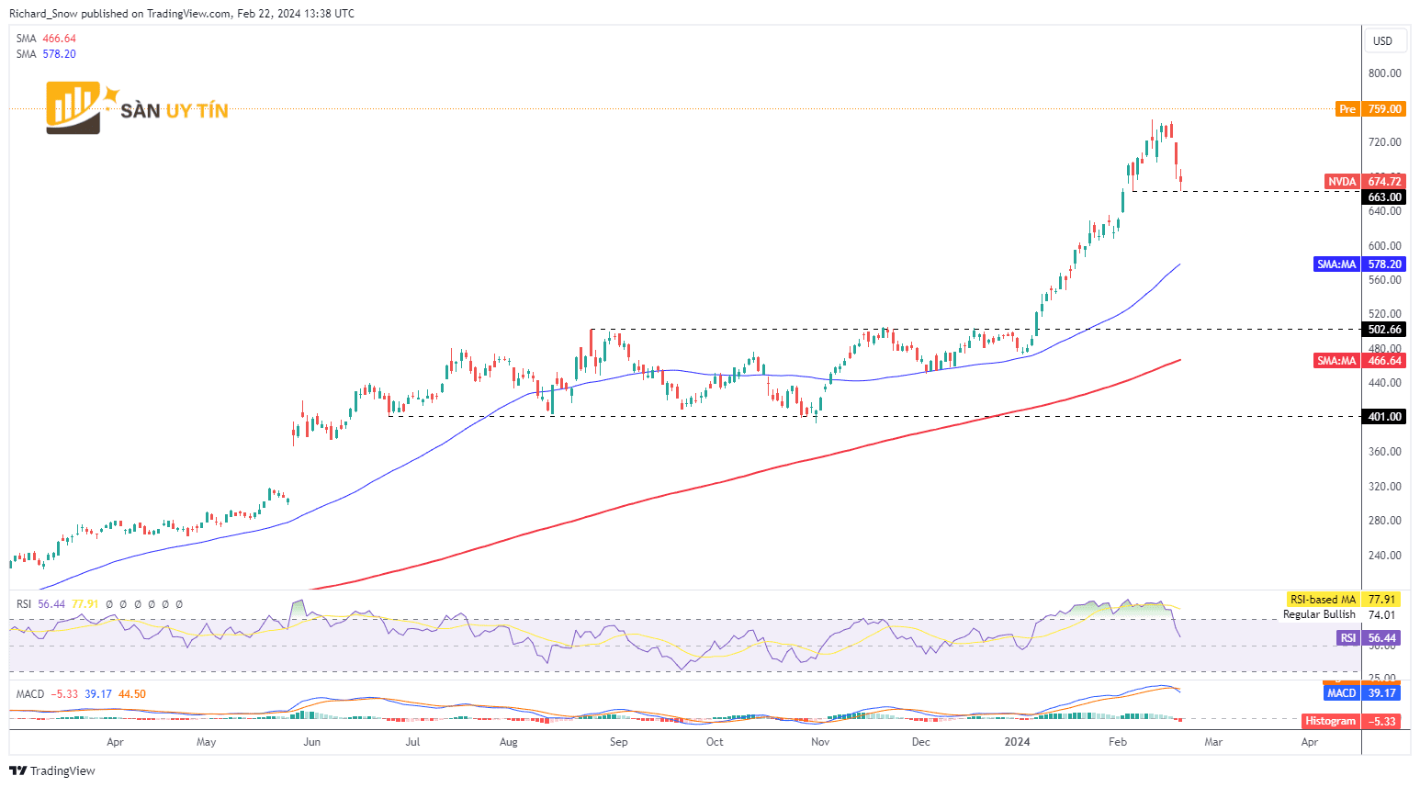
Task: Click the May label on the time axis
Action: click(207, 742)
